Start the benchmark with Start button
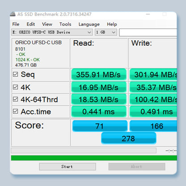The image size is (186, 186). 68,166
